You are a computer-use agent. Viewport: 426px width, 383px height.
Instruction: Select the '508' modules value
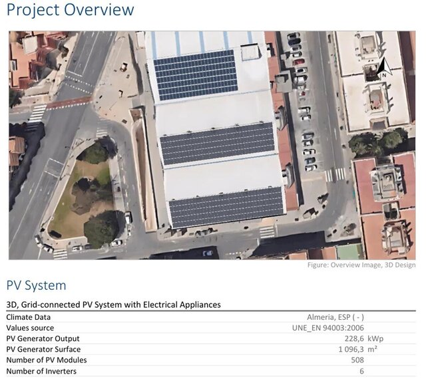click(357, 360)
